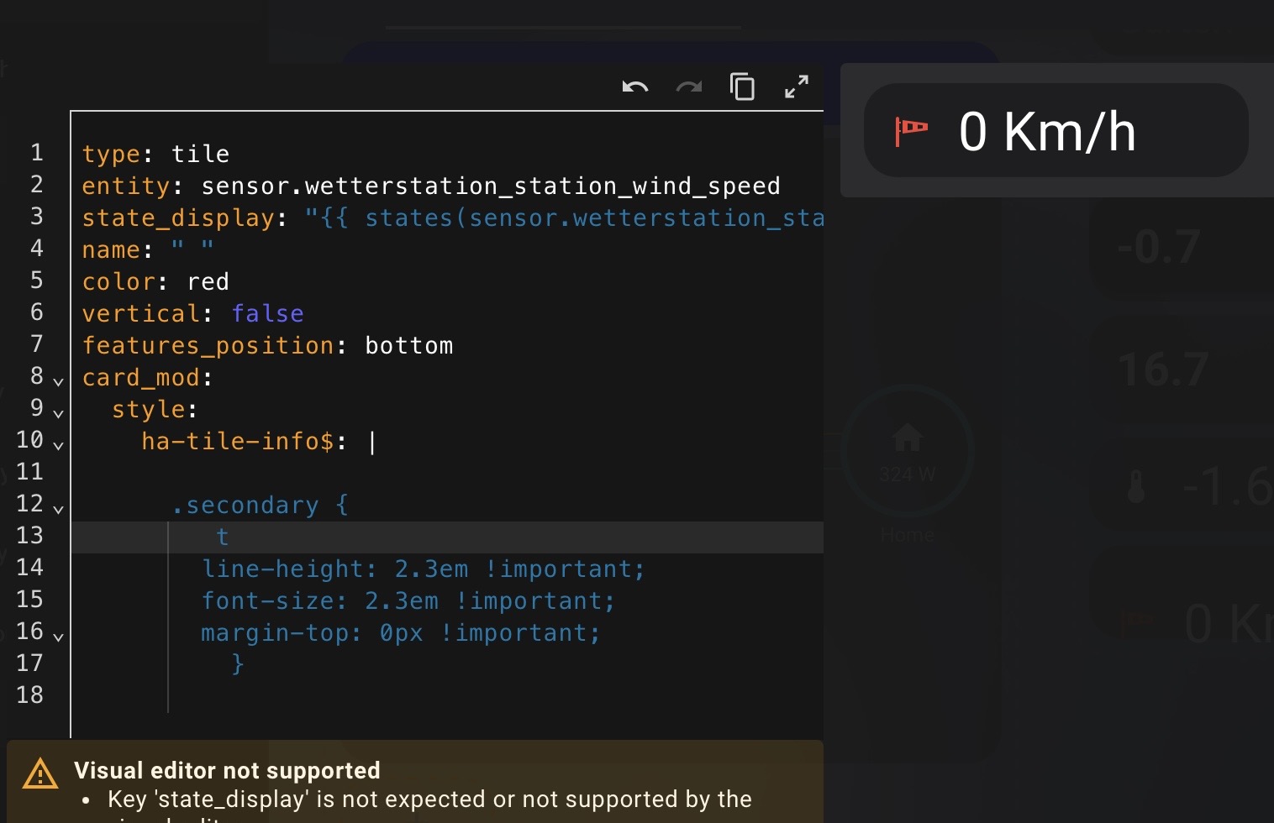Copy the YAML code to clipboard
The height and width of the screenshot is (823, 1274).
point(742,86)
